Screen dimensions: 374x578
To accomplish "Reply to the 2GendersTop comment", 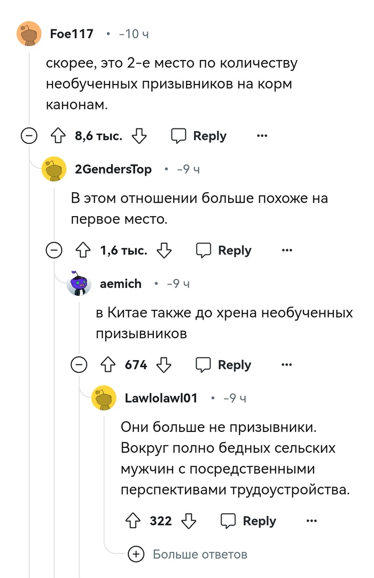I will [223, 250].
